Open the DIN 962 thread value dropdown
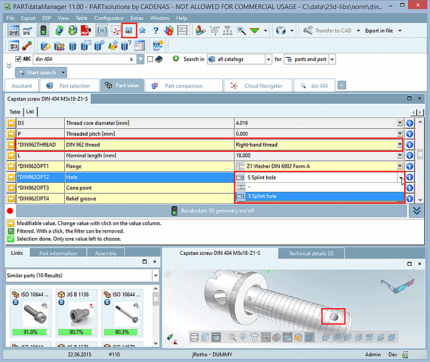 [400, 145]
